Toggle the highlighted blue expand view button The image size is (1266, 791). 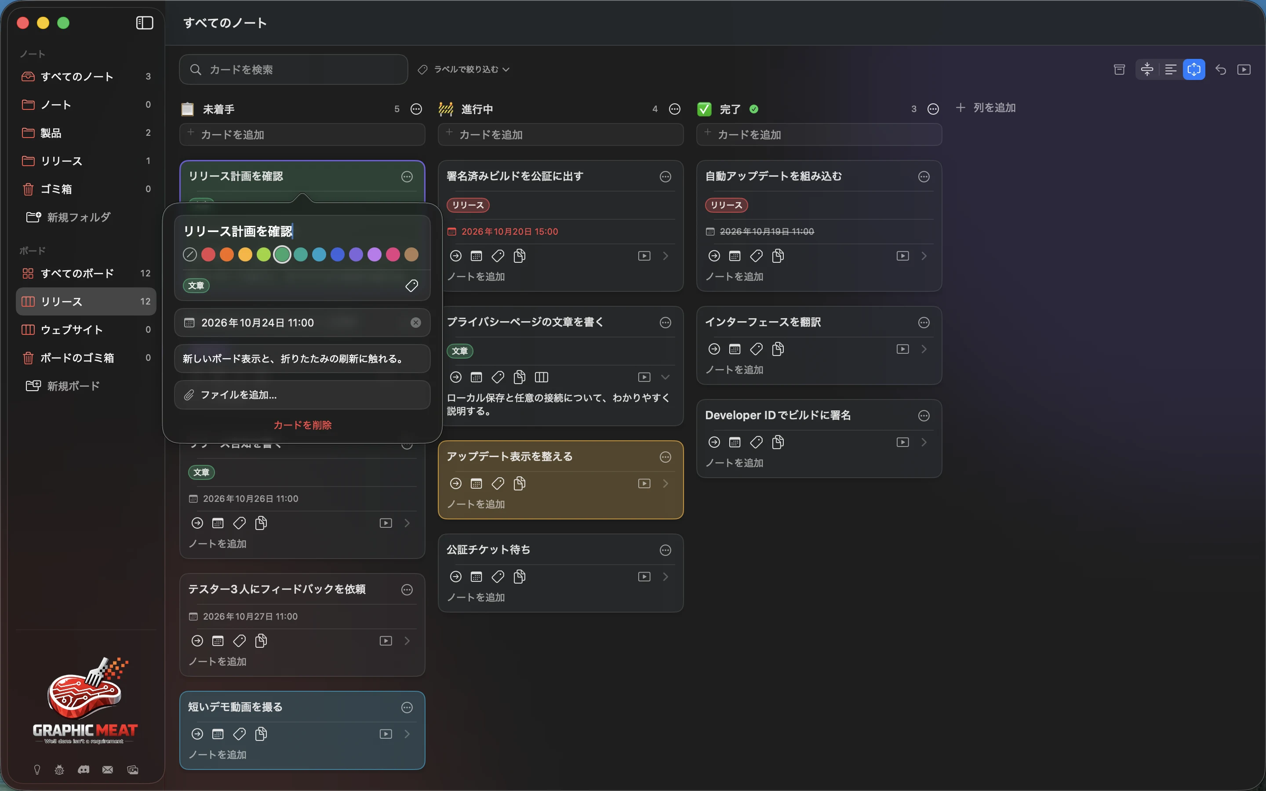1194,69
